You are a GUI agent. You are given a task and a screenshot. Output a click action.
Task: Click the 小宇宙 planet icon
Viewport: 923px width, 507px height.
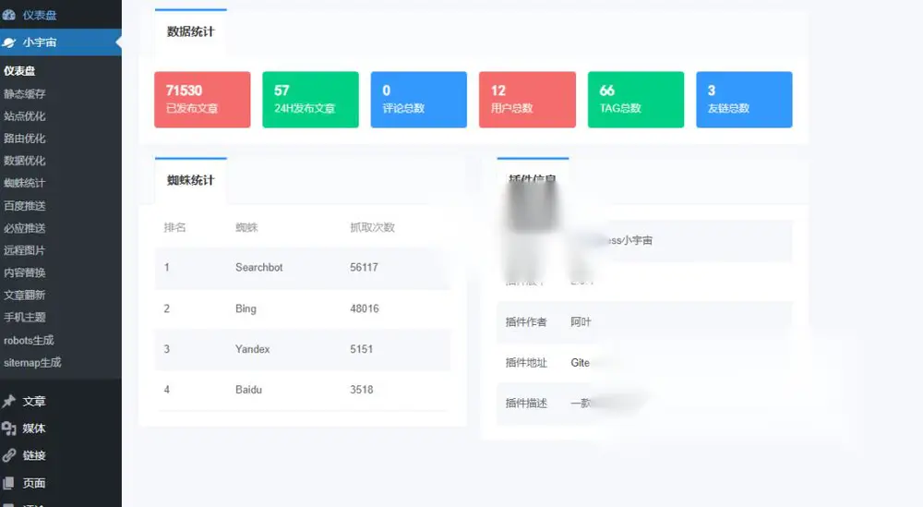click(x=8, y=42)
